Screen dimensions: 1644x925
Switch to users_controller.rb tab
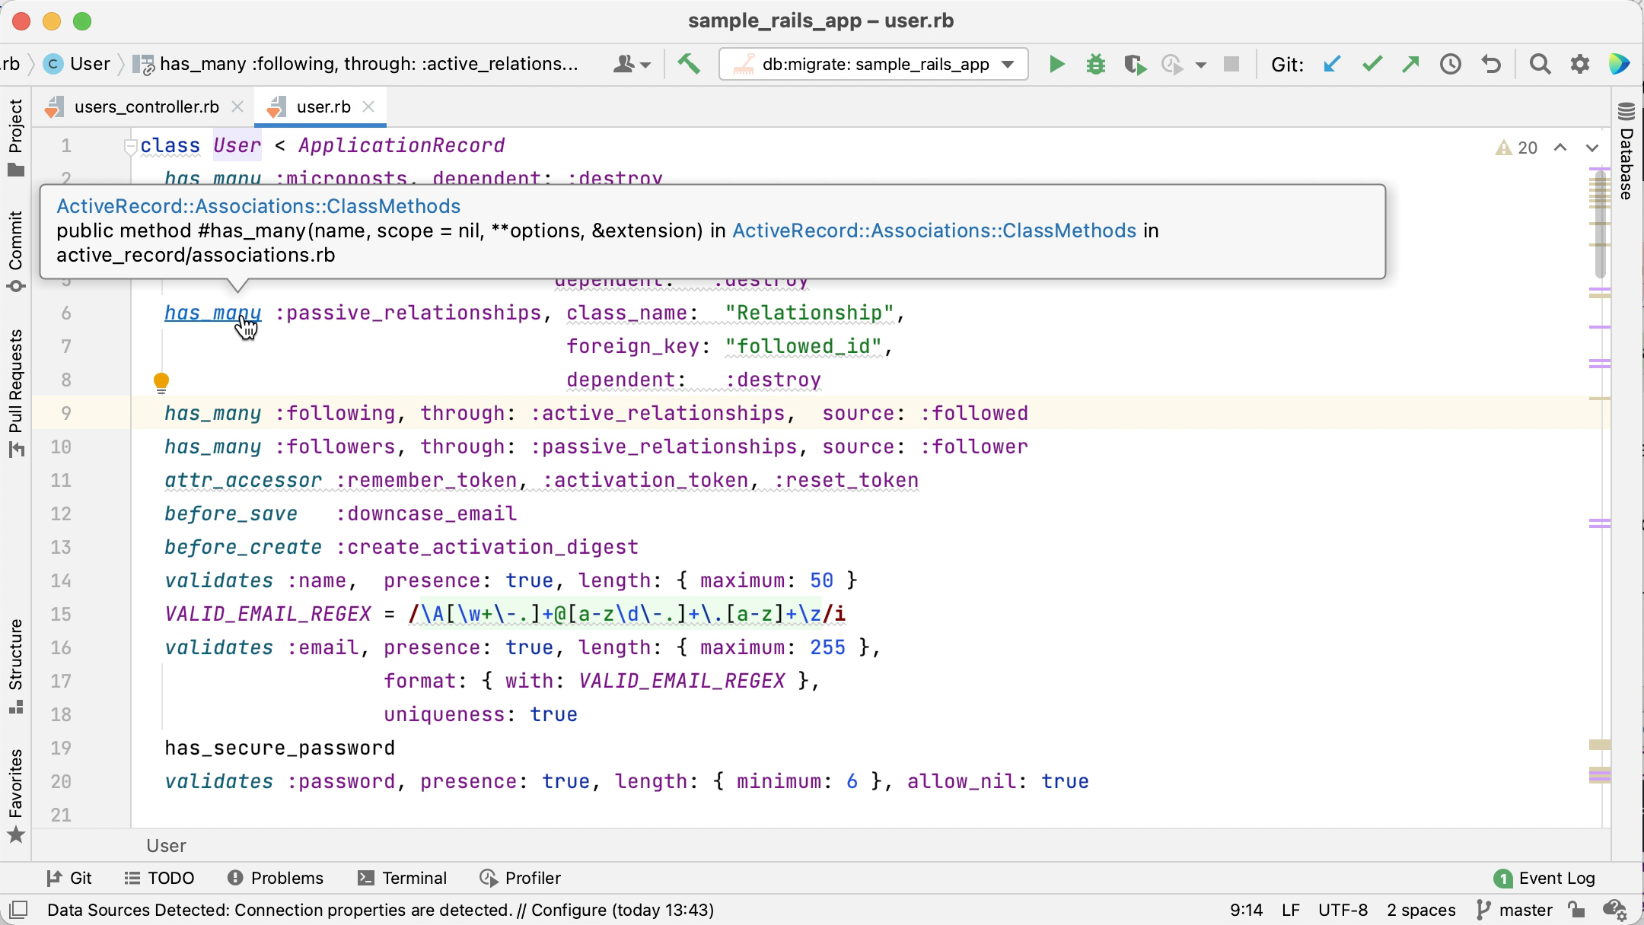[146, 107]
